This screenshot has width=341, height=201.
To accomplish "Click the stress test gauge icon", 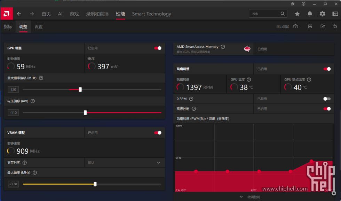I will pos(295,26).
